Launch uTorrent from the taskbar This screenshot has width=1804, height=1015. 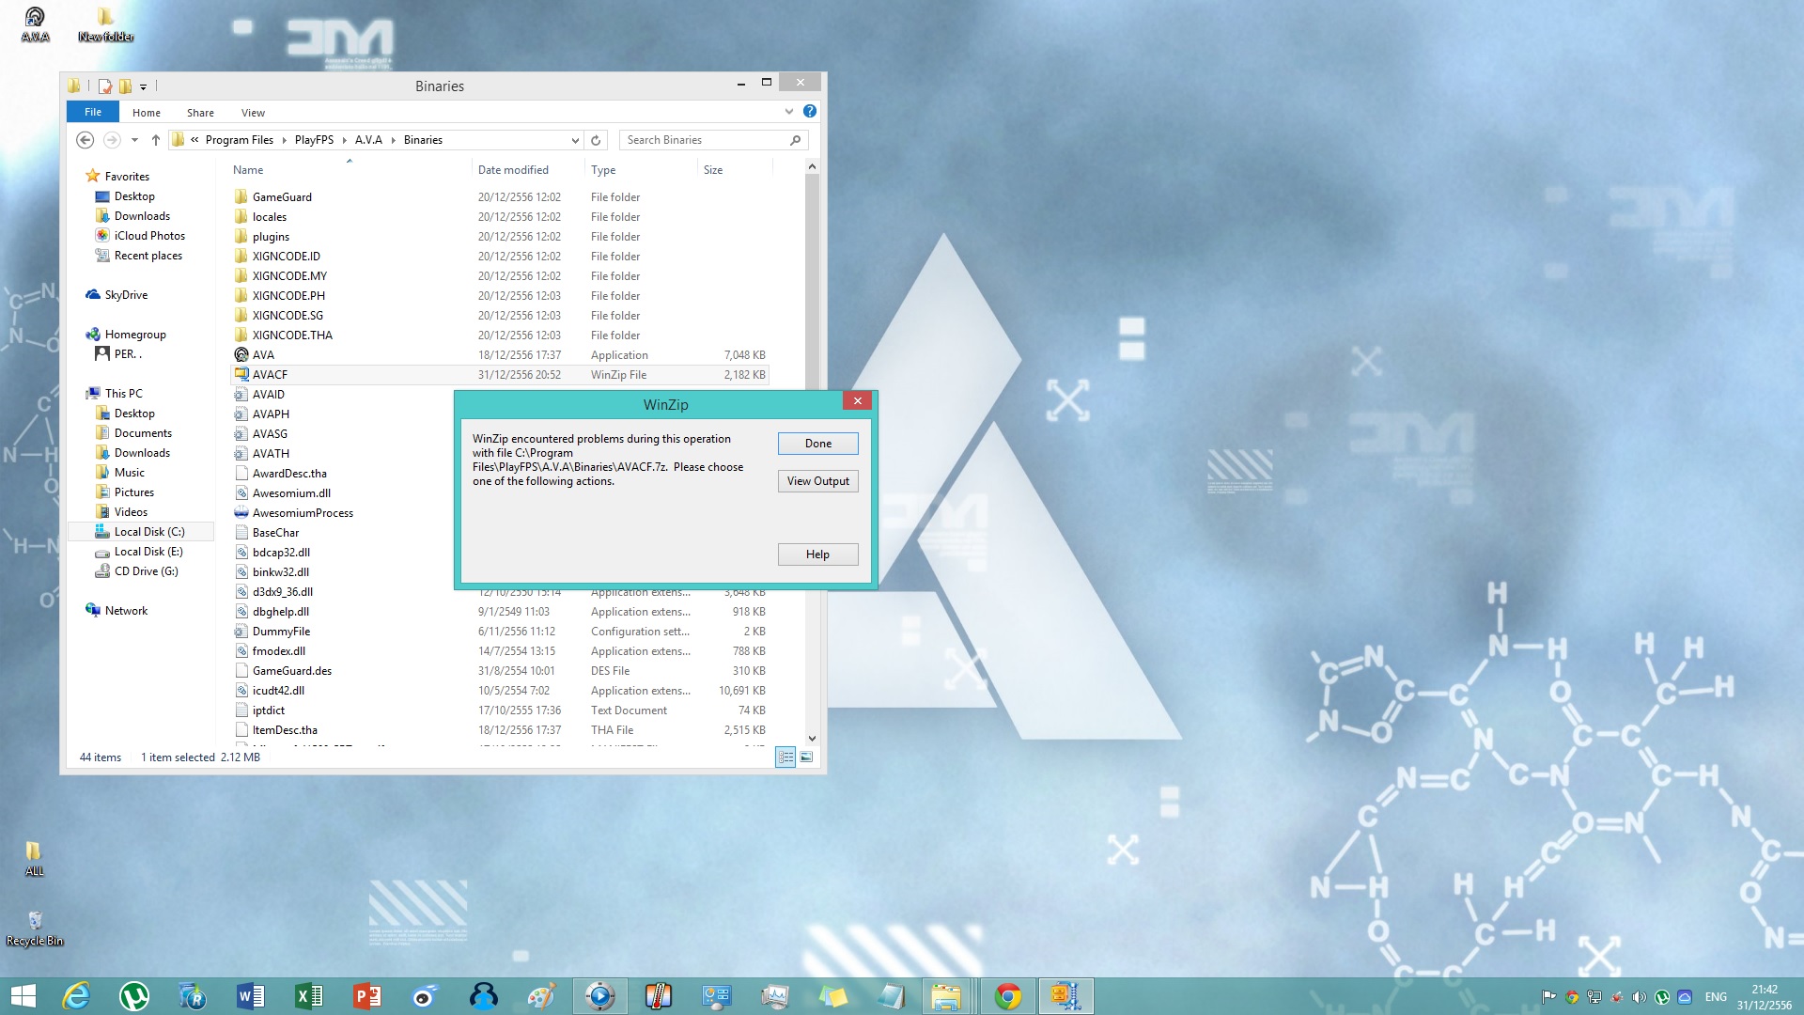click(x=134, y=996)
